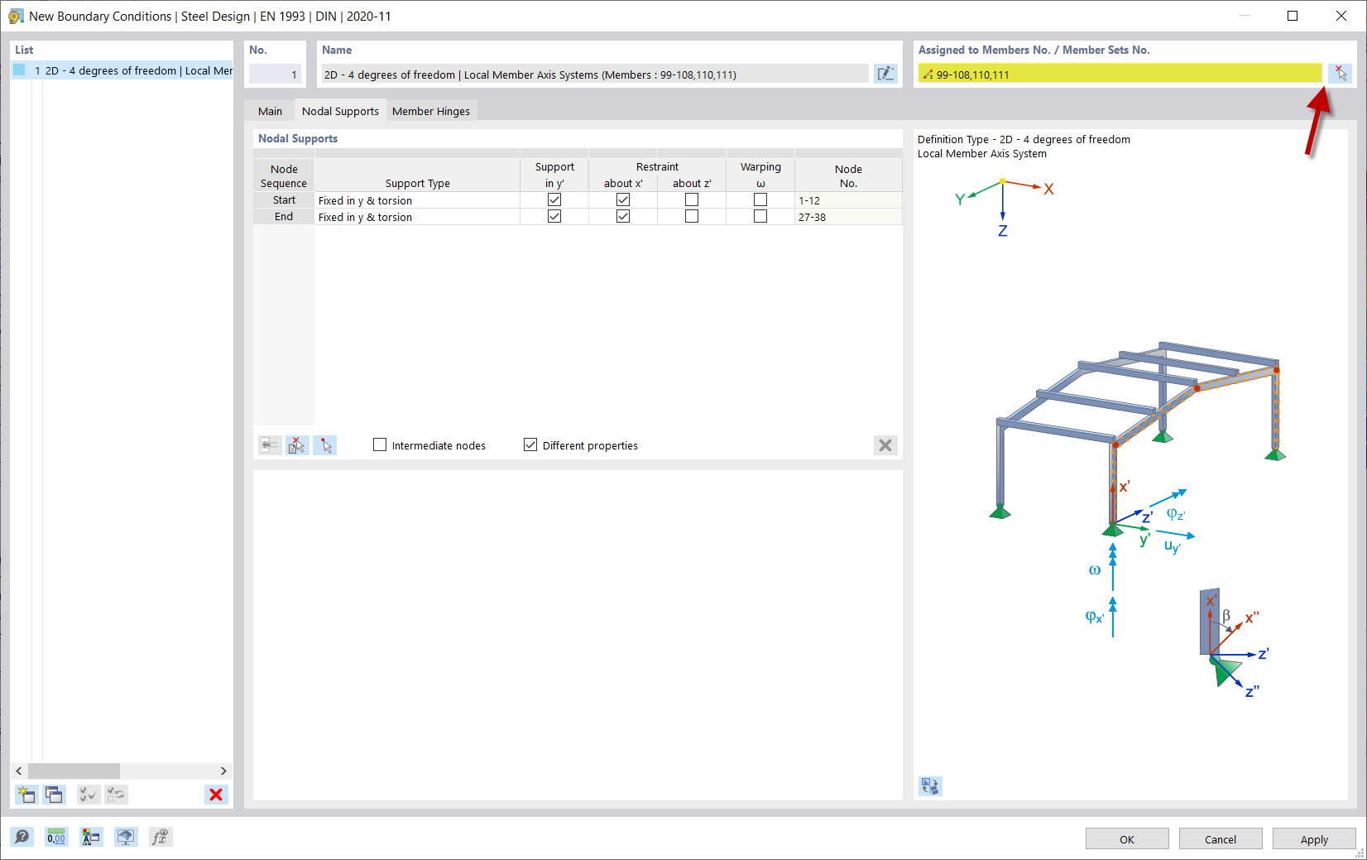Viewport: 1367px width, 860px height.
Task: Create a new boundary condition with star icon
Action: coord(26,795)
